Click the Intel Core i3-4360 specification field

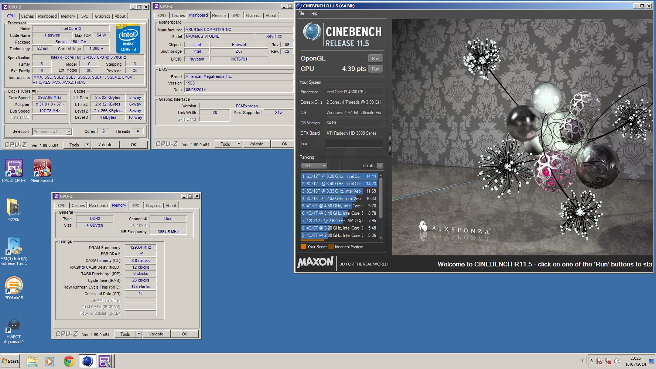[88, 58]
